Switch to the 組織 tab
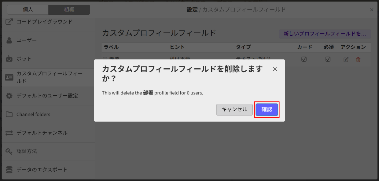This screenshot has height=181, width=379. pyautogui.click(x=69, y=9)
